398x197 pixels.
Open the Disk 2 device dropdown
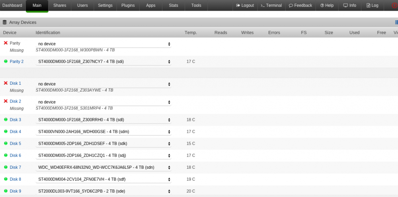coord(103,102)
